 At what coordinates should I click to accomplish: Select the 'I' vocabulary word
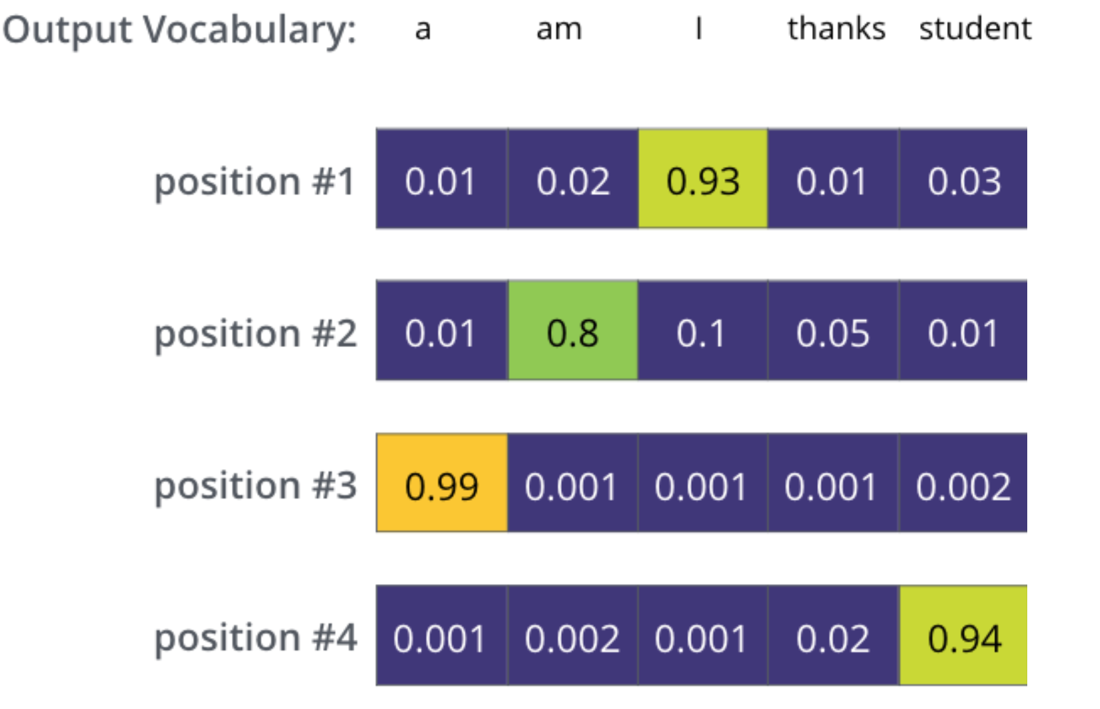pyautogui.click(x=699, y=29)
